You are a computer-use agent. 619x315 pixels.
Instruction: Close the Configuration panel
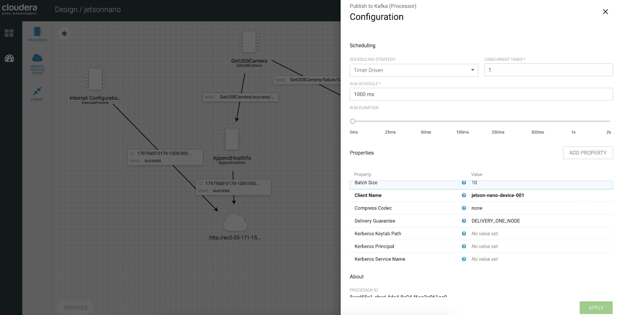(x=605, y=12)
